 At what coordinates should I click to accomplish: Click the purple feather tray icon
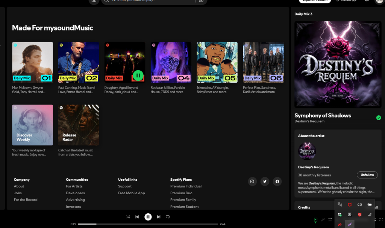[350, 224]
